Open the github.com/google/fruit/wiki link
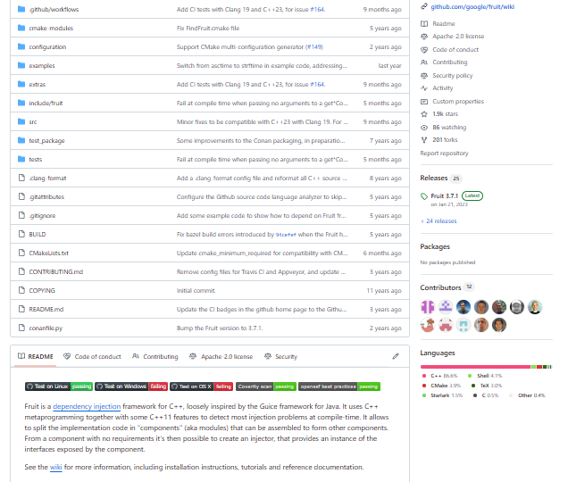The width and height of the screenshot is (568, 482). tap(472, 6)
